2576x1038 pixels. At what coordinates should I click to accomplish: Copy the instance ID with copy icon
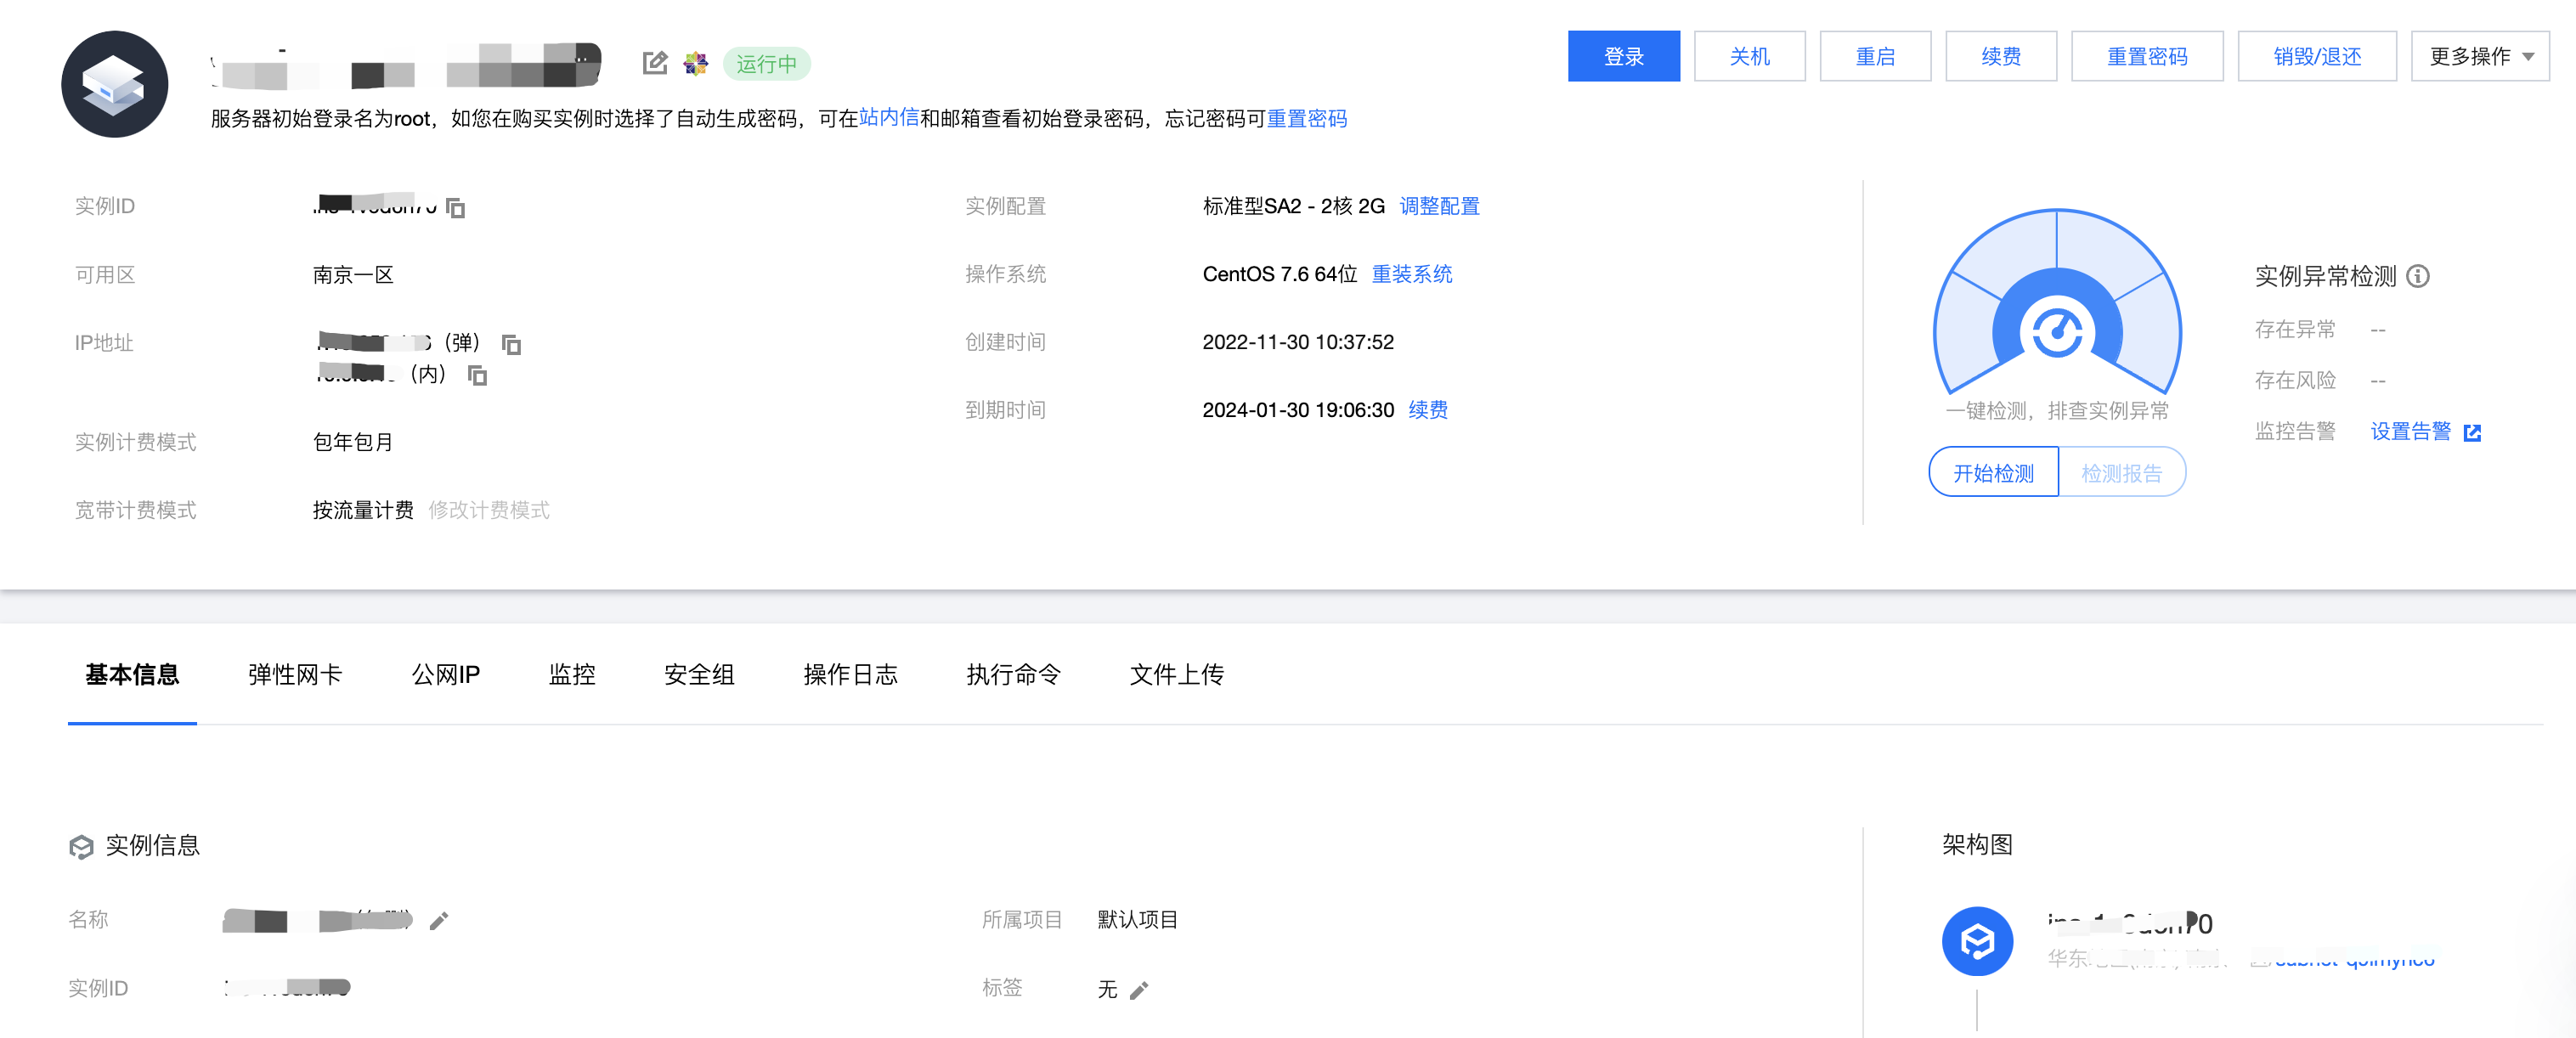point(456,207)
